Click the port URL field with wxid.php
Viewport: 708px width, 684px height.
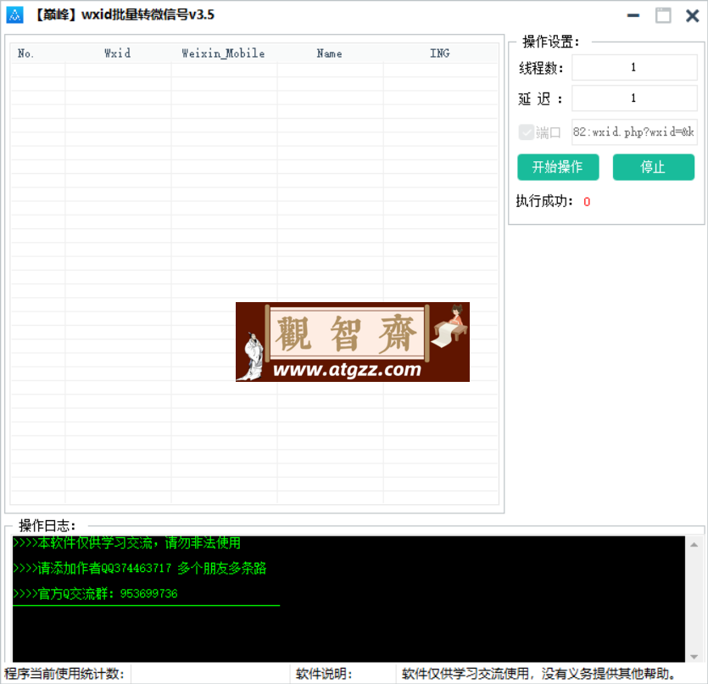click(x=634, y=132)
